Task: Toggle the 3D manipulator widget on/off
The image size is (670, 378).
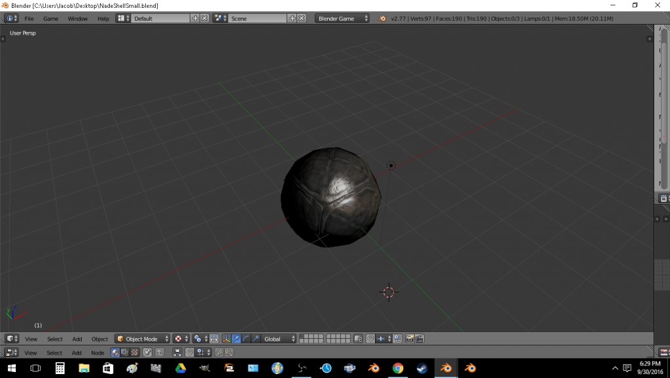Action: [x=226, y=339]
